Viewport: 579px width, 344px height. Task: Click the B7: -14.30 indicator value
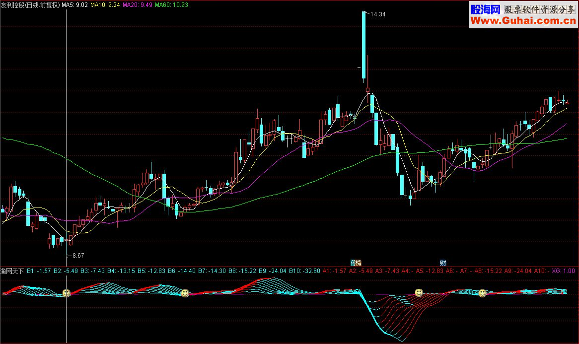(x=212, y=271)
